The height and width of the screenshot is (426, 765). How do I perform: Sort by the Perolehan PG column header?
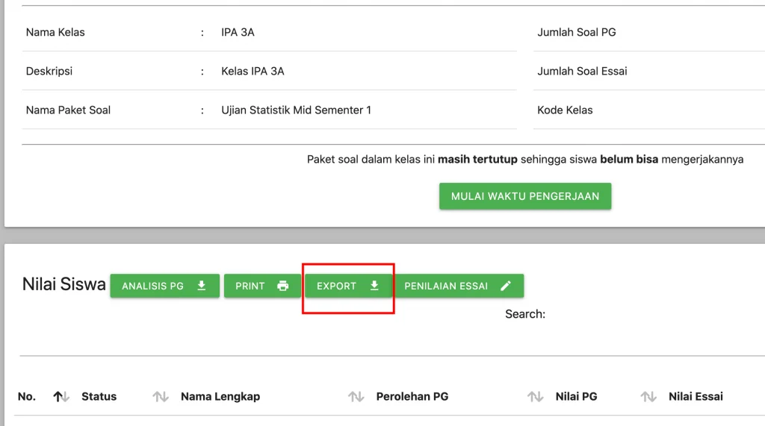(412, 397)
